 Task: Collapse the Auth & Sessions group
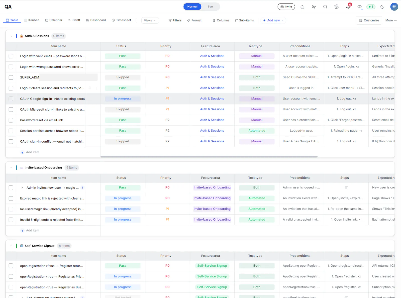coord(11,36)
